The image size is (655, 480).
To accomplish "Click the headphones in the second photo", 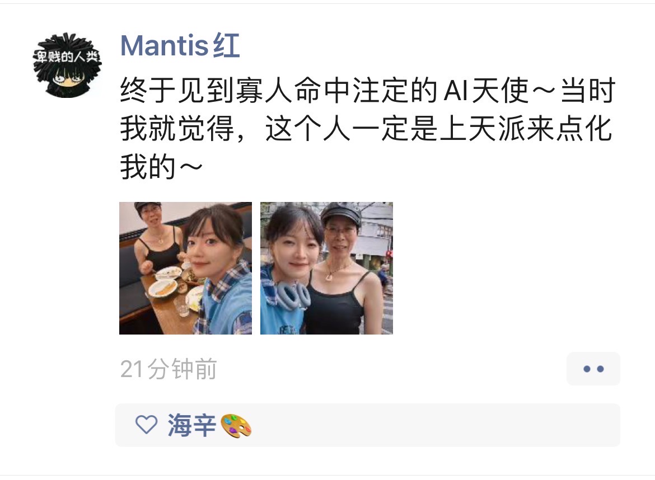I will tap(292, 296).
